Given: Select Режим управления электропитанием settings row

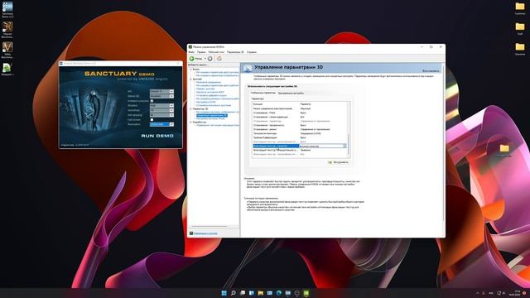Looking at the screenshot, I should click(300, 108).
